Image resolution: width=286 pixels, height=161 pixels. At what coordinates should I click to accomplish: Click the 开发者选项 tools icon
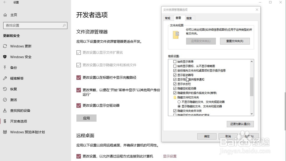pos(5,121)
